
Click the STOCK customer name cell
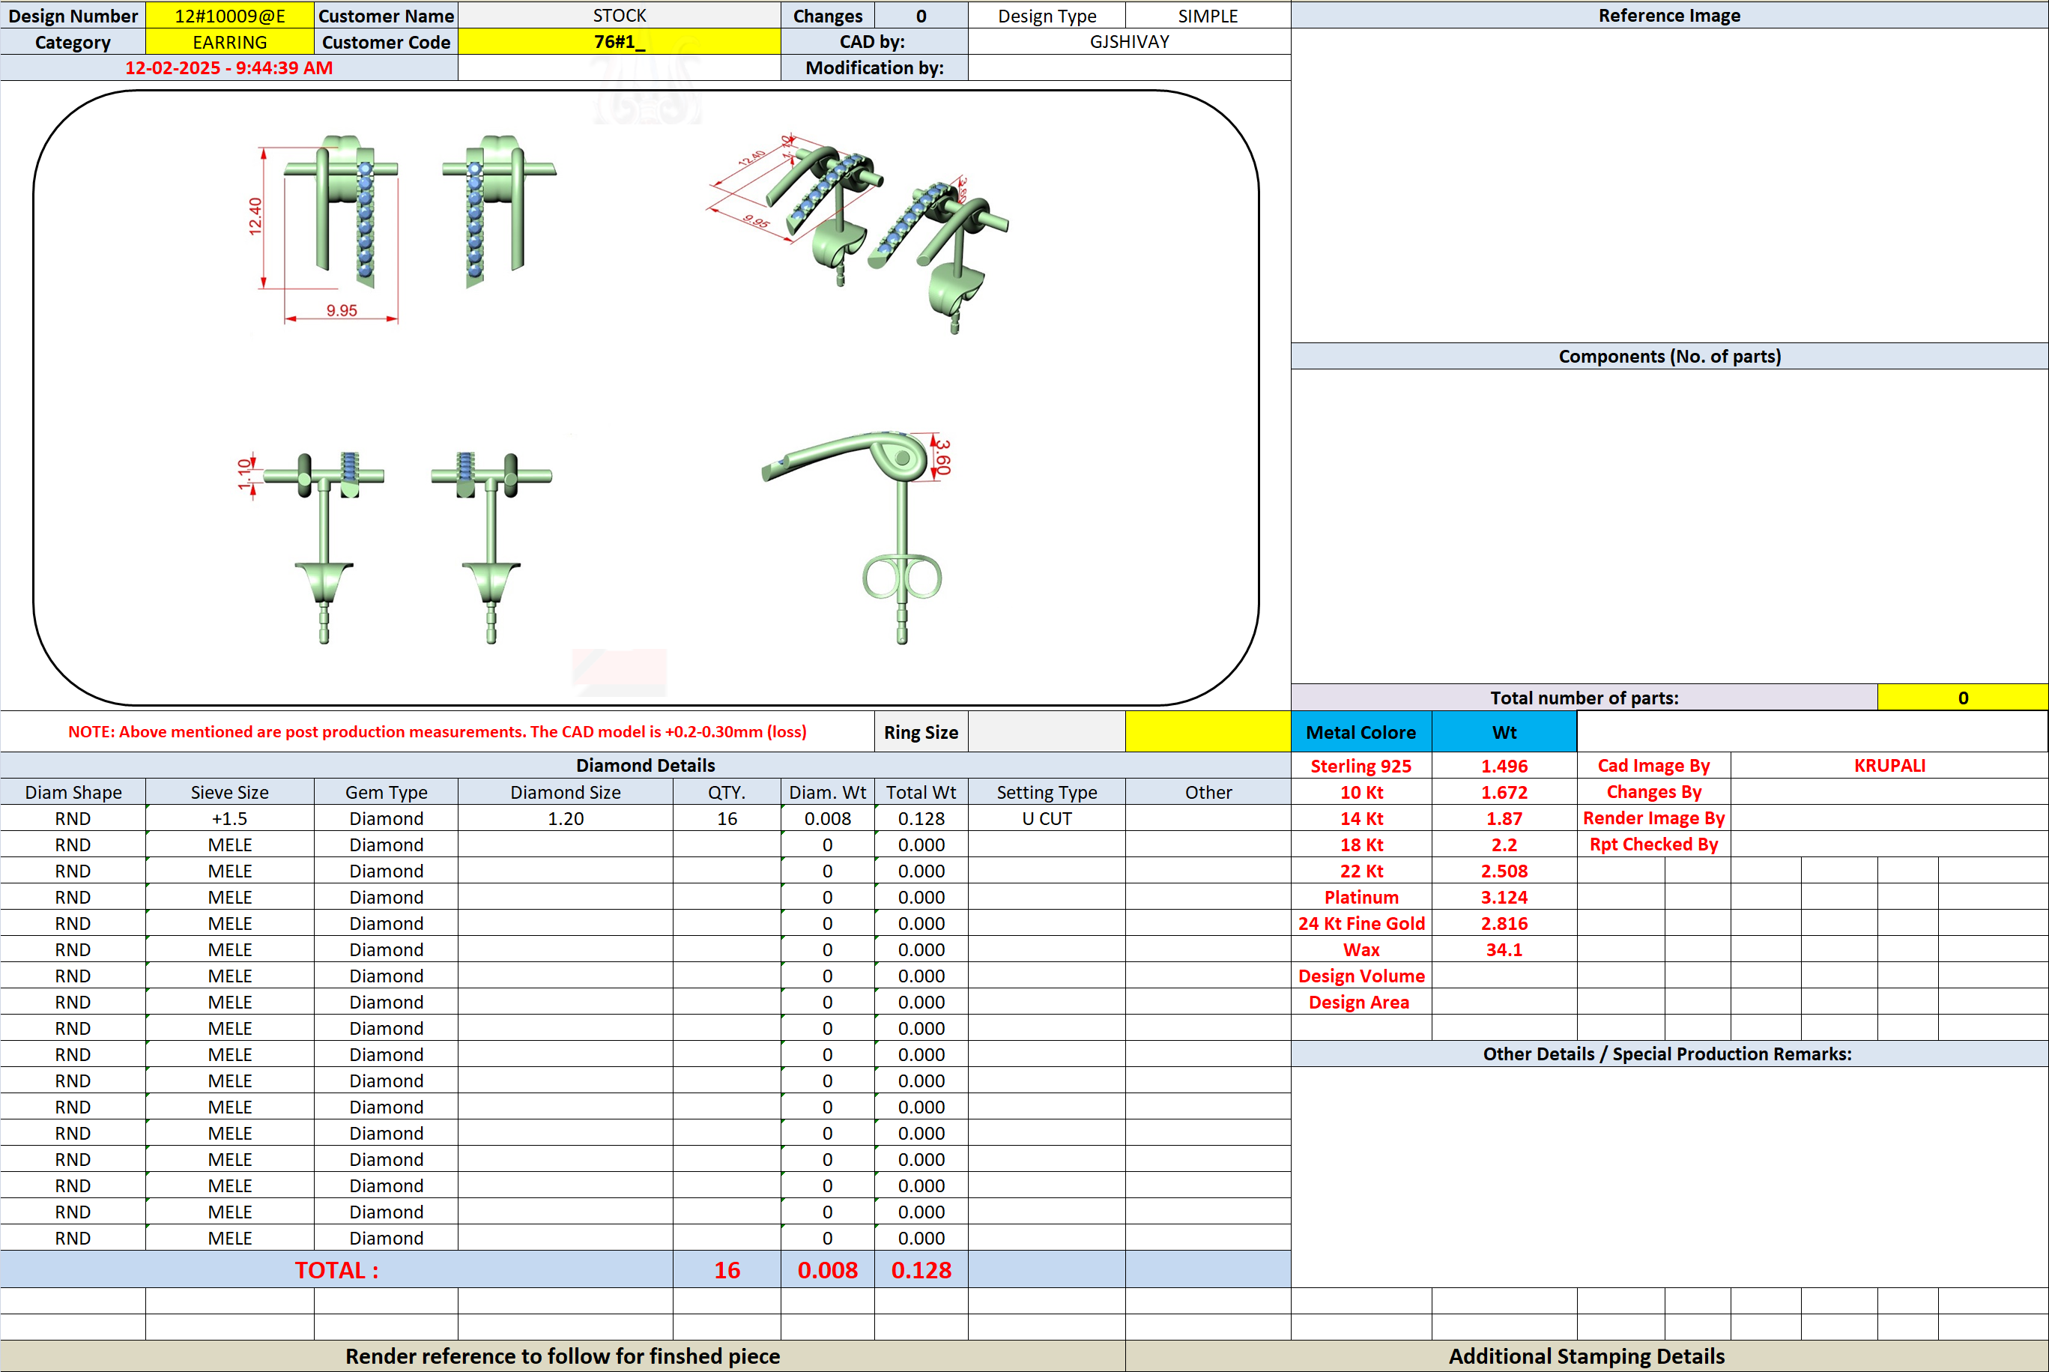[x=619, y=16]
